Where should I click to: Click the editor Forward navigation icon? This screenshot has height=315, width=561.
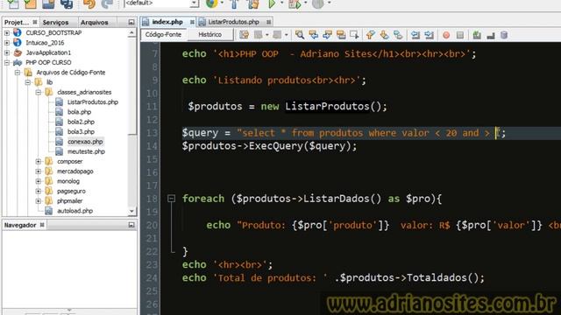coord(277,35)
